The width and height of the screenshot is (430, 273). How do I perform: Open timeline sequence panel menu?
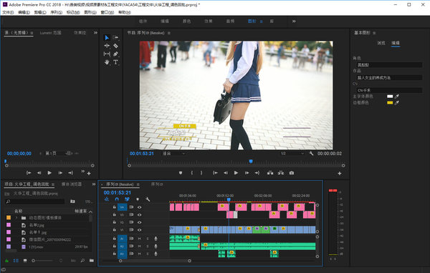coord(138,184)
